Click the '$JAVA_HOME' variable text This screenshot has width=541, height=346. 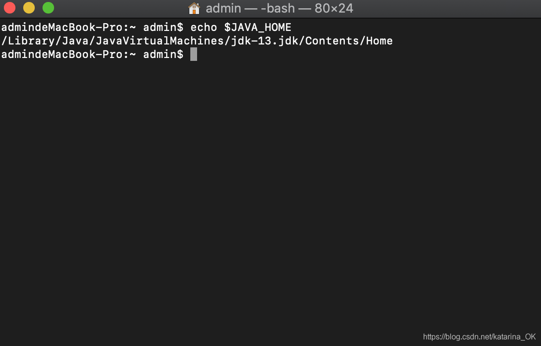258,27
